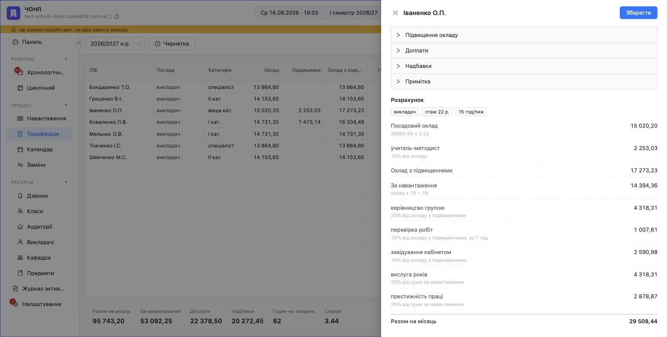This screenshot has height=337, width=667.
Task: Collapse the ПРОЦЕС sidebar group
Action: (x=66, y=105)
